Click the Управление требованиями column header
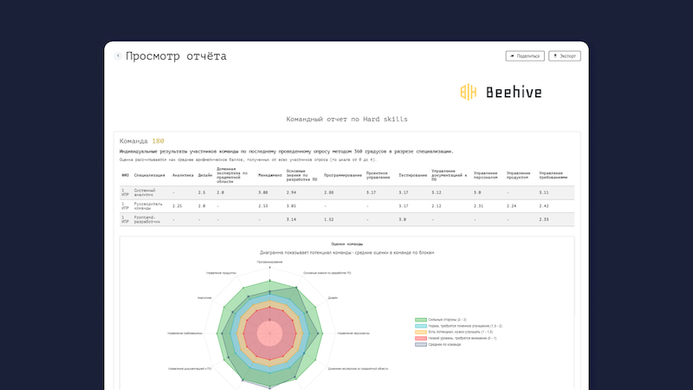This screenshot has width=693, height=390. click(x=553, y=176)
